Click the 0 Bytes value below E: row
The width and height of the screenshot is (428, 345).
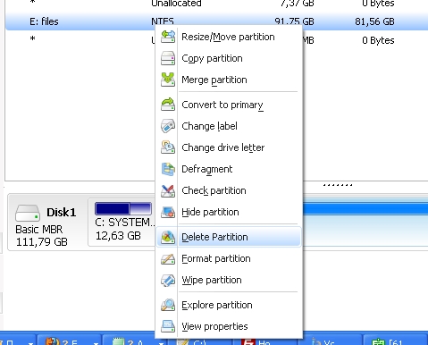[378, 40]
